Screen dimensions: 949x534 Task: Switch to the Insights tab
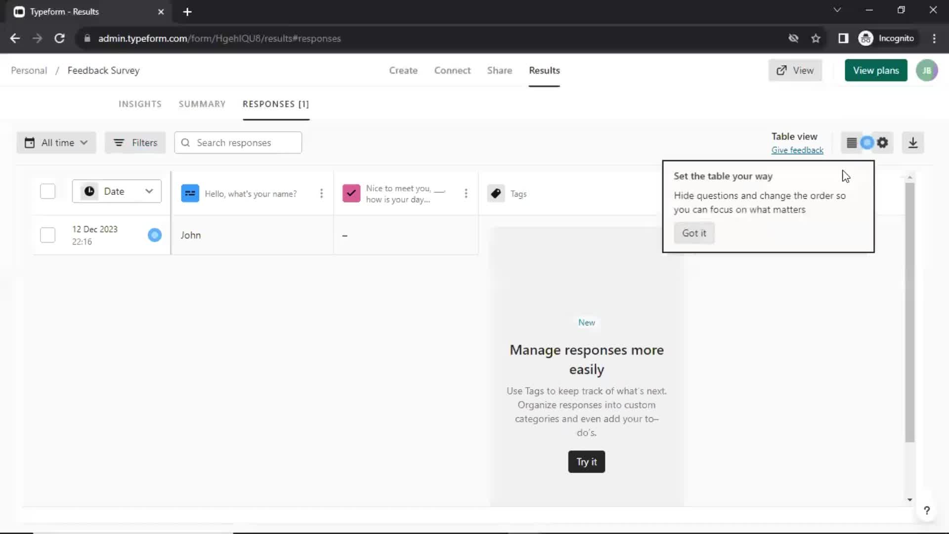coord(140,104)
